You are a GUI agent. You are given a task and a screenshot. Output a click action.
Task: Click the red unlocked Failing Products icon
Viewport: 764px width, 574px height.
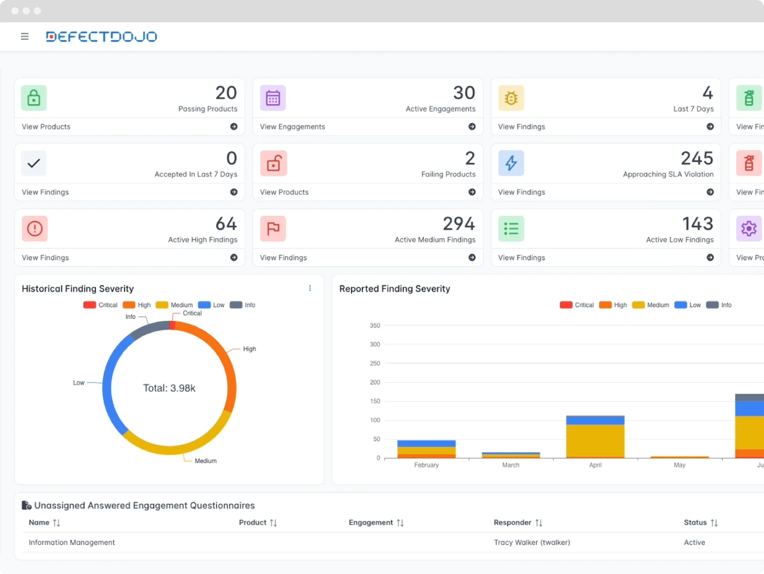(273, 163)
